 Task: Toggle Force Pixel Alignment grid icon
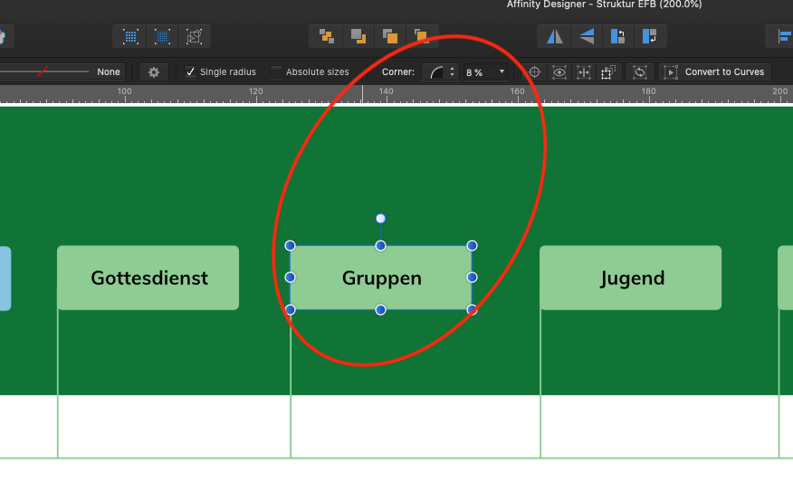[130, 36]
